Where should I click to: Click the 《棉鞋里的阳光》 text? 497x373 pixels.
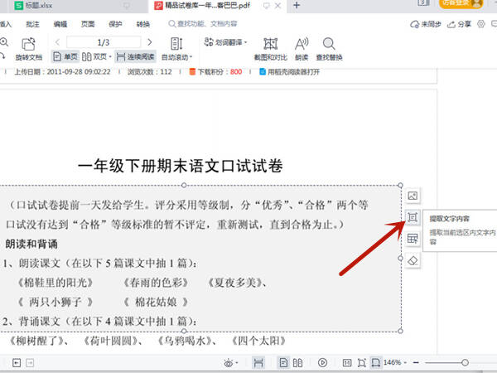(55, 283)
